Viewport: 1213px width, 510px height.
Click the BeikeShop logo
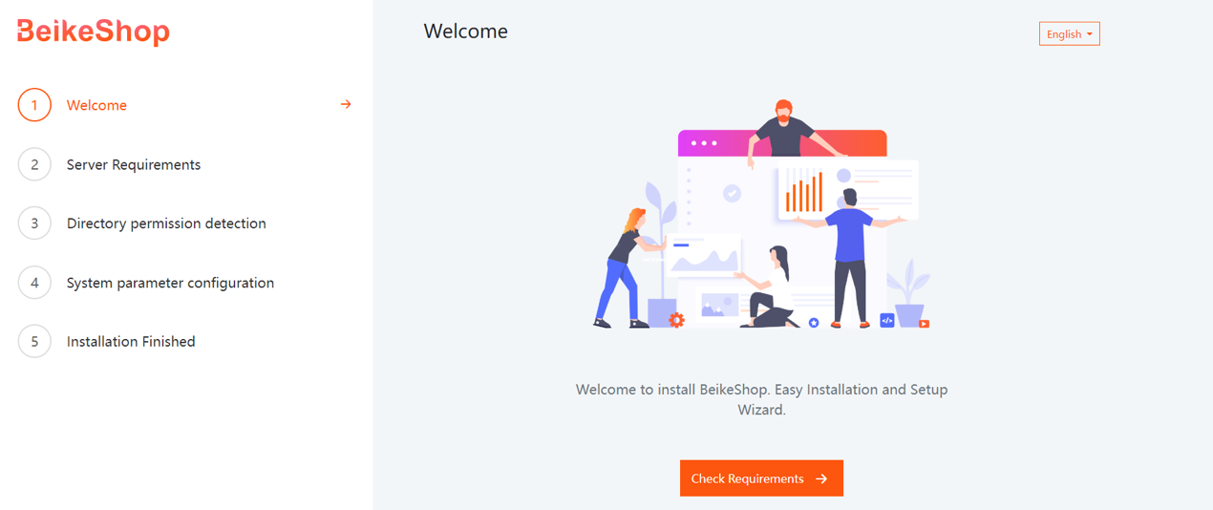click(94, 32)
